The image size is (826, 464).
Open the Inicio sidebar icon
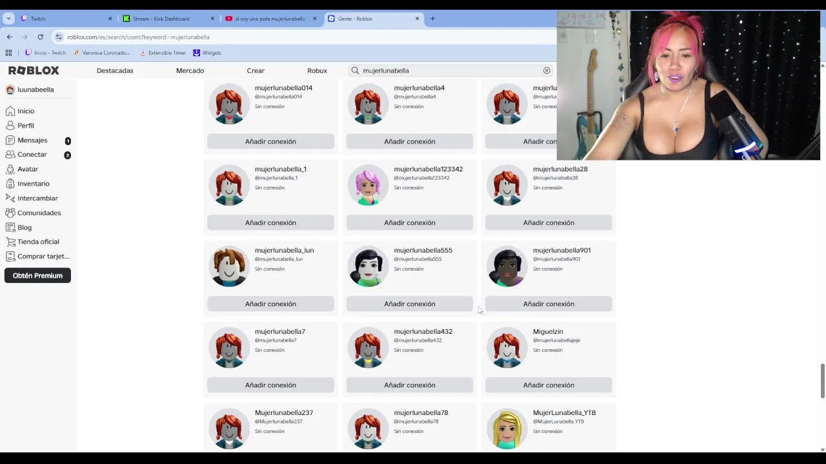click(x=10, y=111)
